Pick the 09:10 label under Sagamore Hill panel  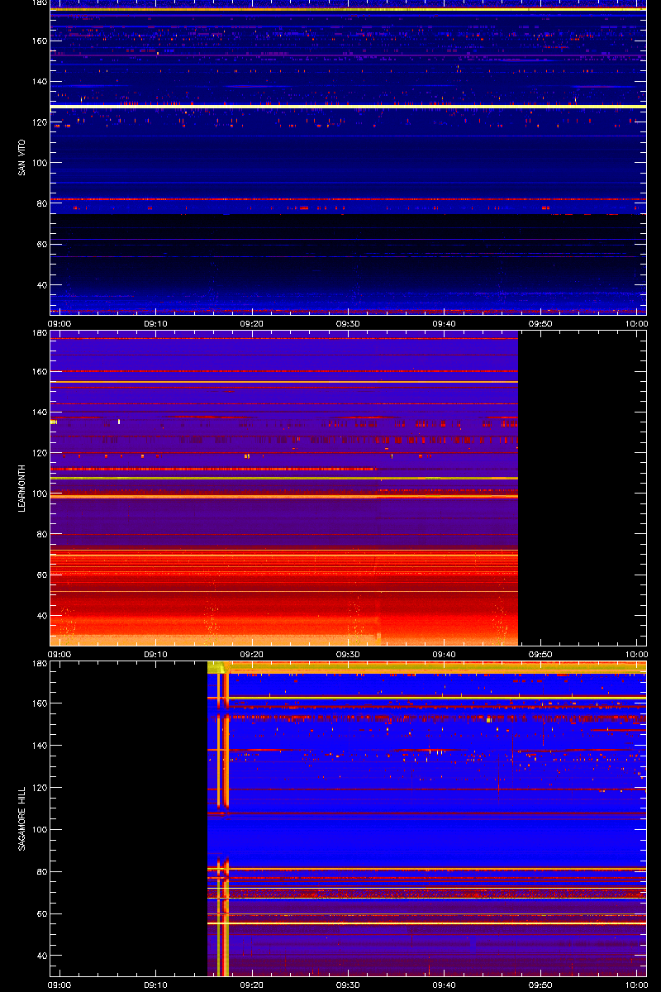[156, 985]
